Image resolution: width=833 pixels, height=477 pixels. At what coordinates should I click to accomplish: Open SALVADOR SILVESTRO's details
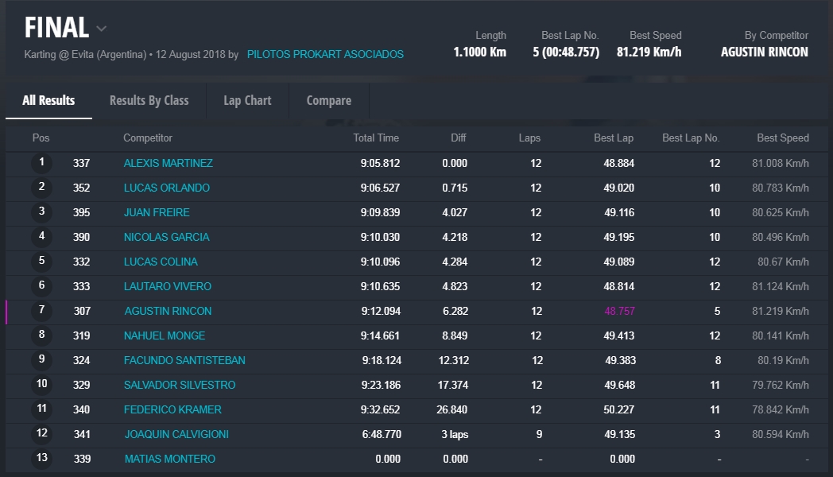(180, 386)
